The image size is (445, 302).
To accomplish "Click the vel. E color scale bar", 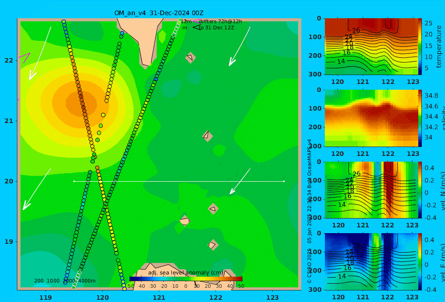I will 420,262.
